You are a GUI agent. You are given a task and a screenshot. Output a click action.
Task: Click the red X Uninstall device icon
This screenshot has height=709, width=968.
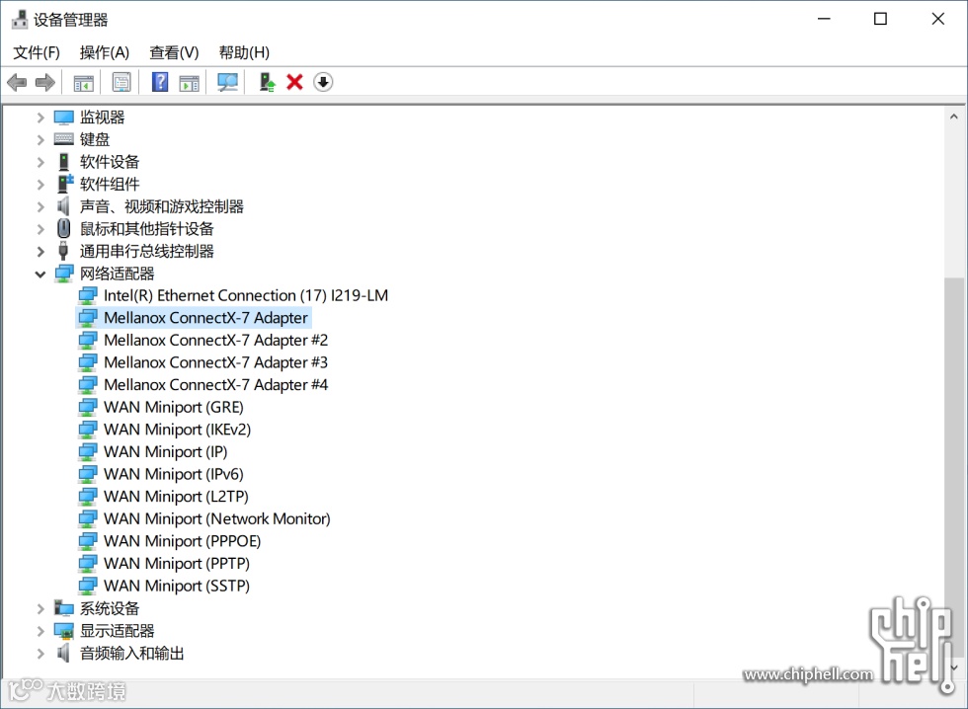294,82
